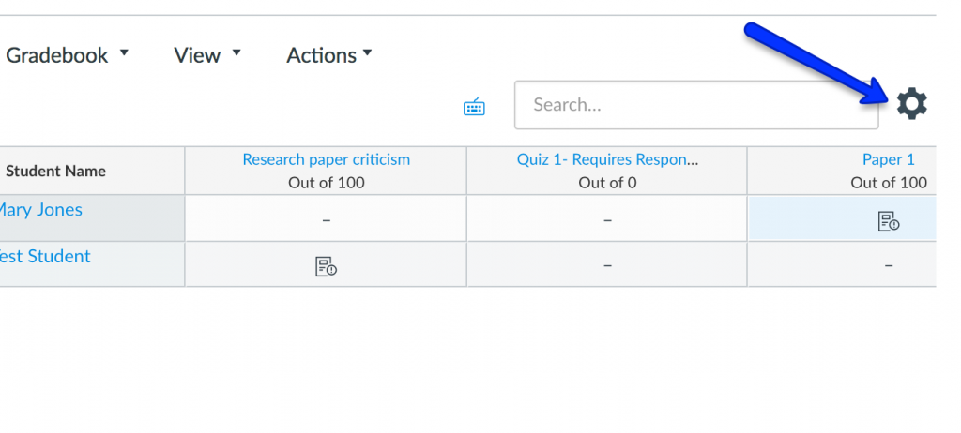Open the Quiz 1- Requires Respon... link
This screenshot has width=961, height=433.
tap(607, 159)
